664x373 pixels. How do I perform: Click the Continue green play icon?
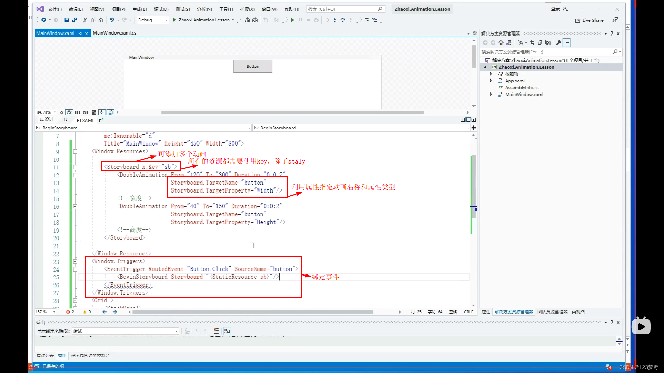(x=293, y=20)
